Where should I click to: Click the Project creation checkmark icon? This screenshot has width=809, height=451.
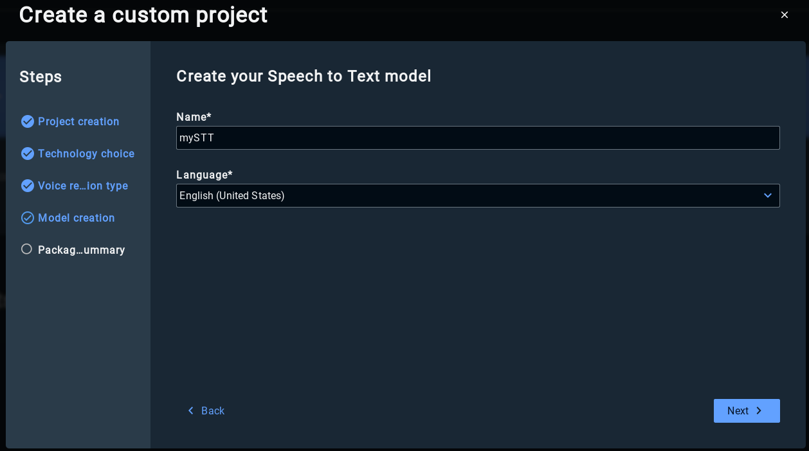tap(27, 121)
